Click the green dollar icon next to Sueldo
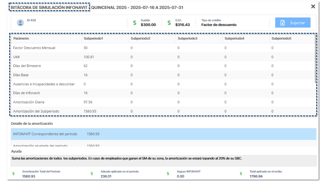Screen dimensions: 321x182 [135, 23]
